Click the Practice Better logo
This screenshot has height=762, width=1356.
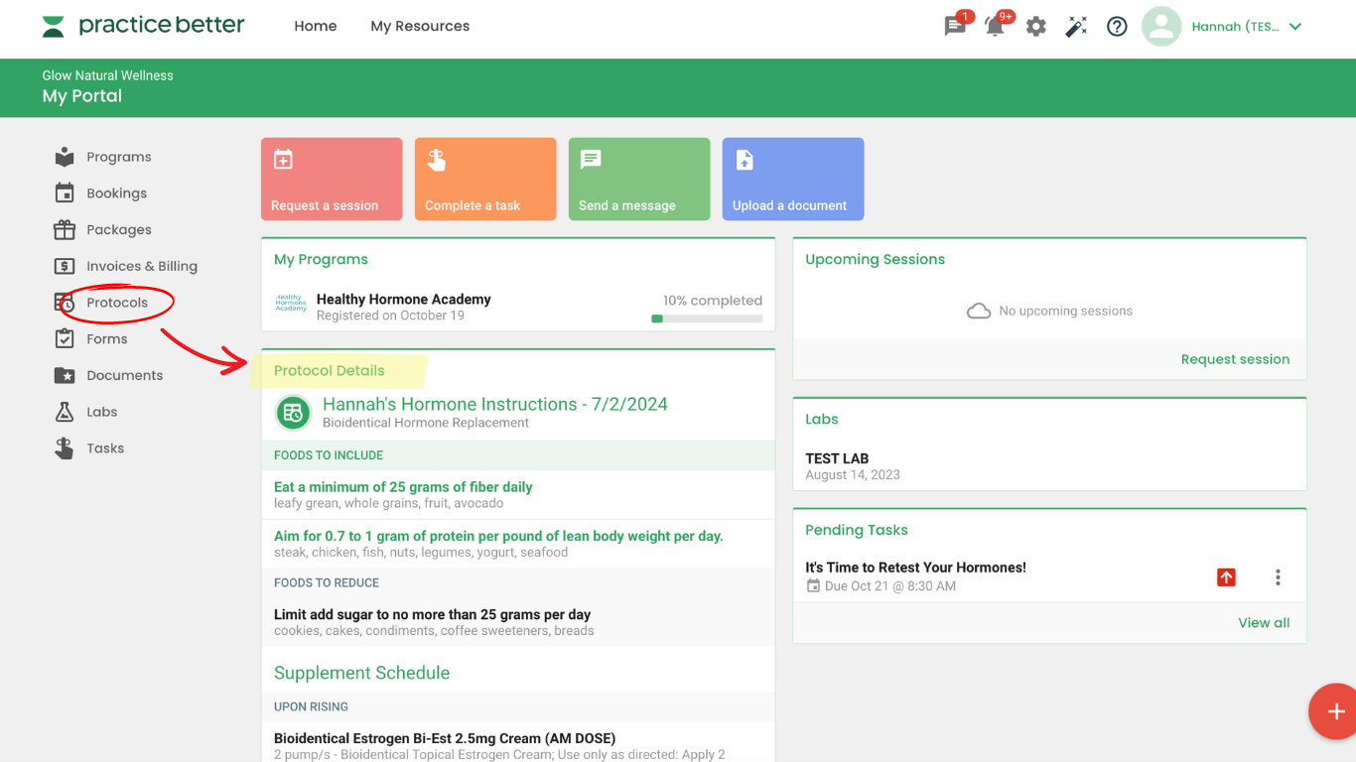point(143,26)
